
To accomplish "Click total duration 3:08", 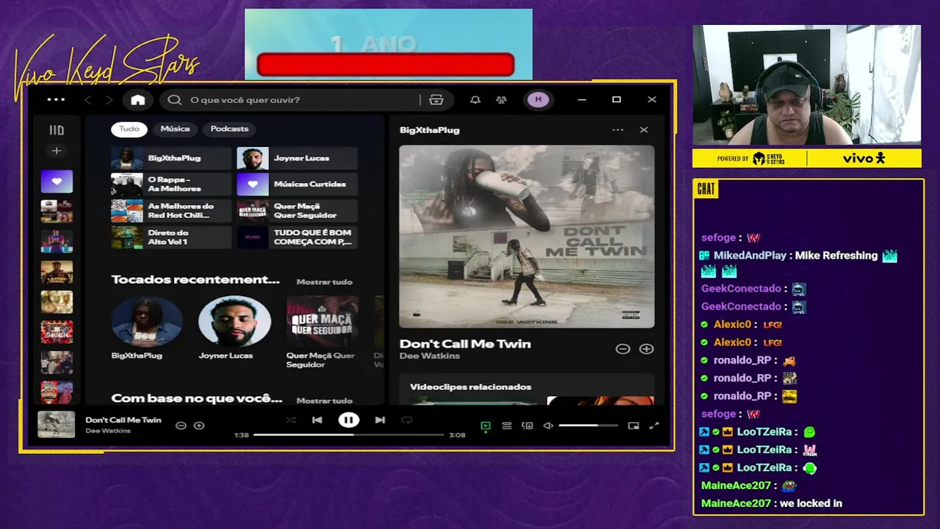I will 457,435.
